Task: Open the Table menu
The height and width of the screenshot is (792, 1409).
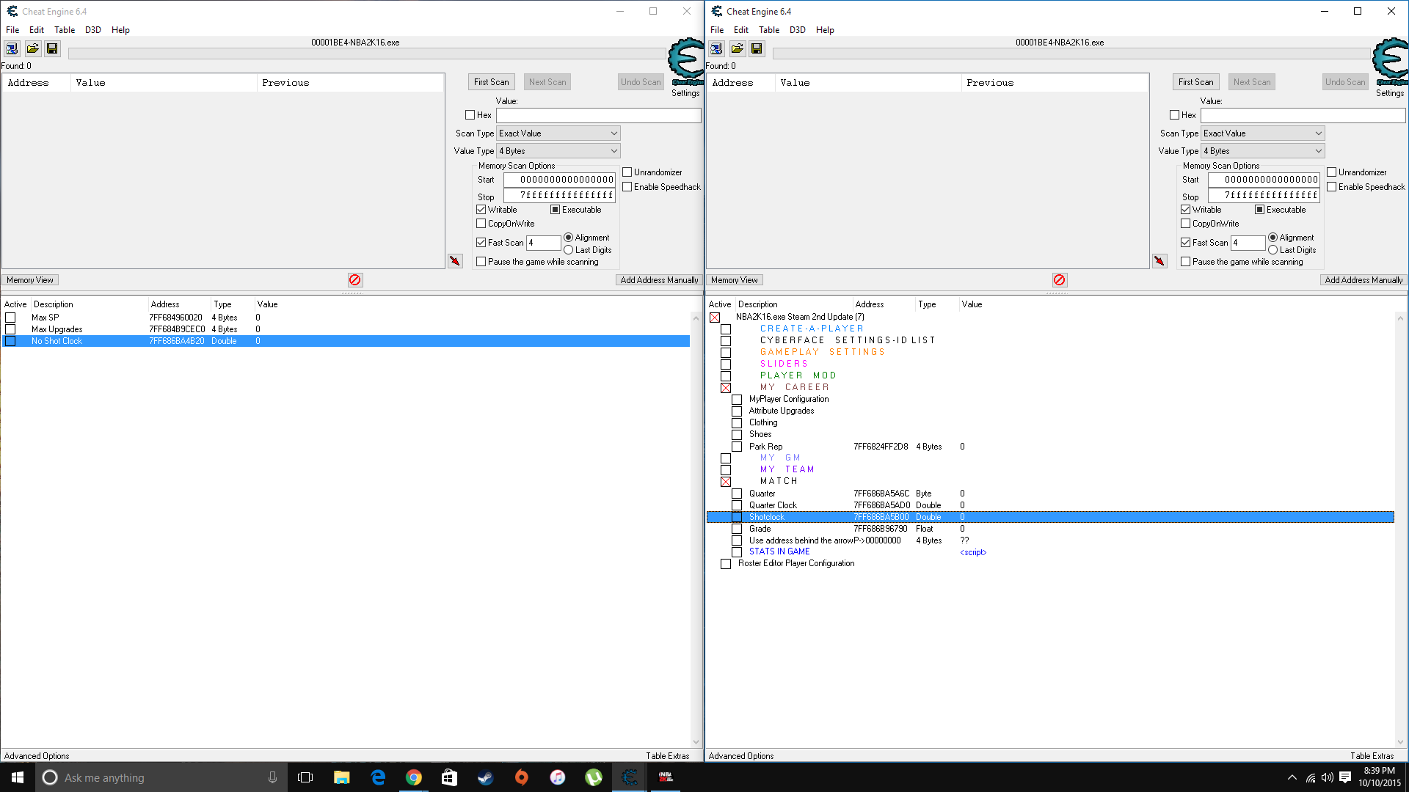Action: coord(65,30)
